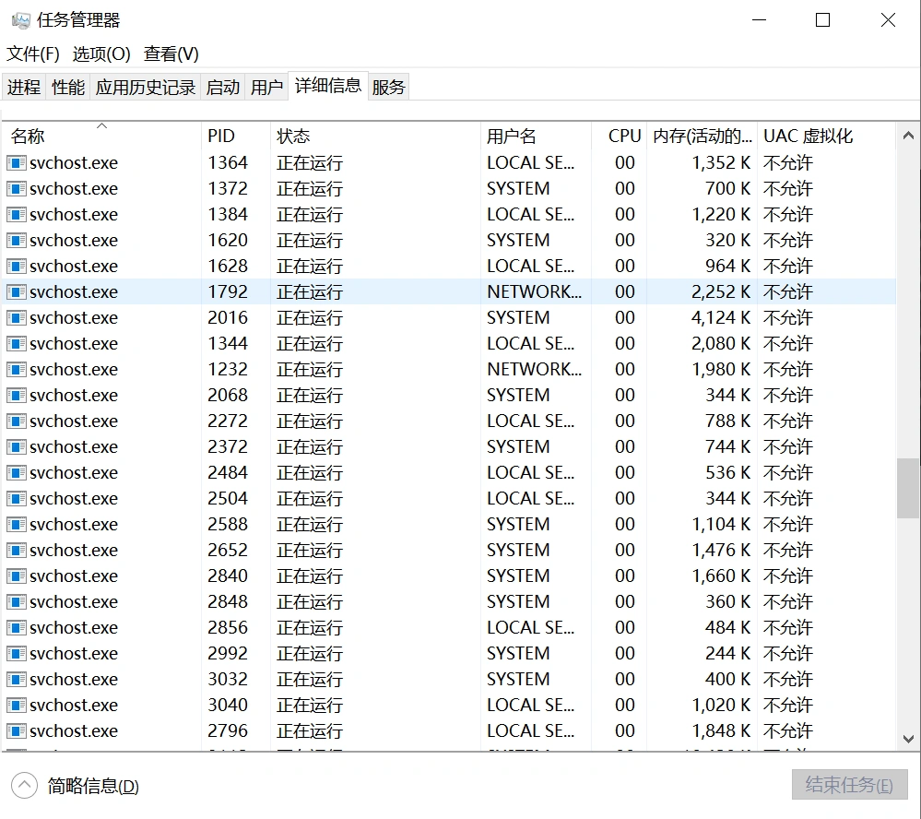Click the svchost.exe icon for PID 2992
Viewport: 921px width, 819px height.
(x=17, y=654)
